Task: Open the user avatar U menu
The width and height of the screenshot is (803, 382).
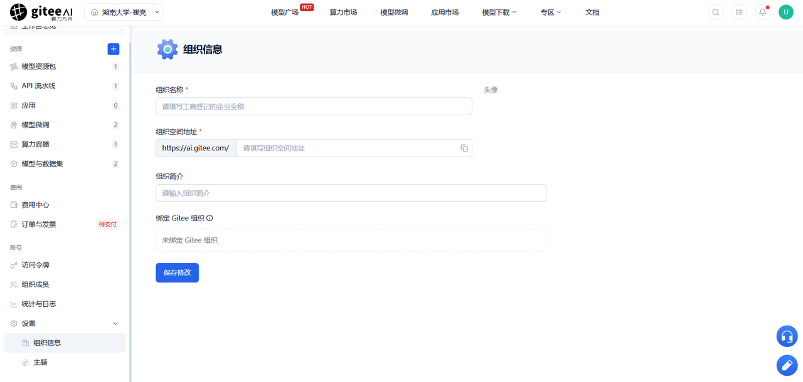Action: tap(786, 12)
